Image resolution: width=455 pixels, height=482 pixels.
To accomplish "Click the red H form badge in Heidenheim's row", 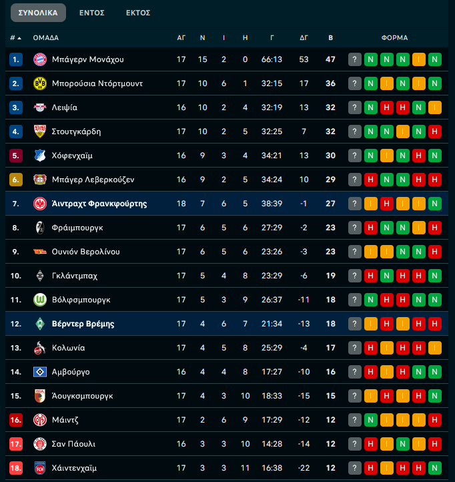I will (x=370, y=468).
